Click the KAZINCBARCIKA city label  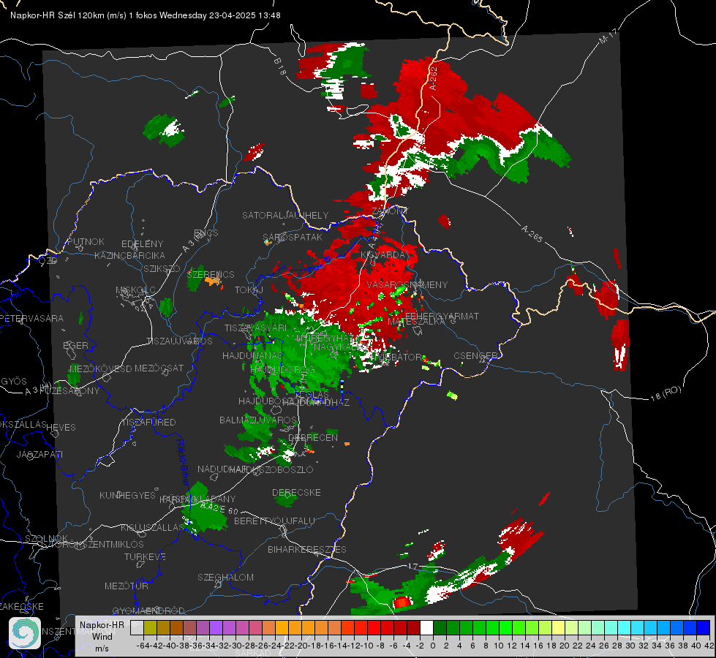tap(129, 255)
